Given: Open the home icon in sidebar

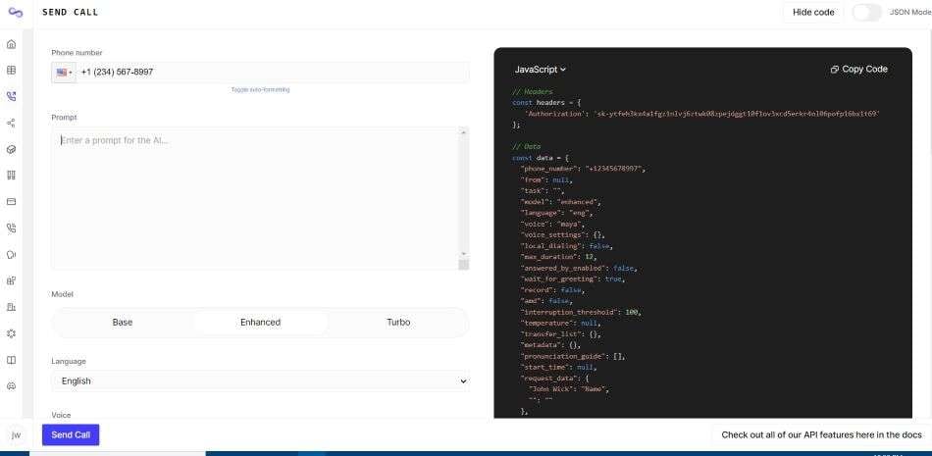Looking at the screenshot, I should pos(11,44).
